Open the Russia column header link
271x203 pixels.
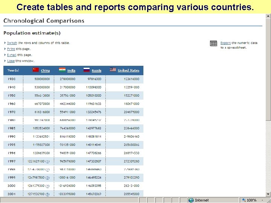[x=96, y=70]
